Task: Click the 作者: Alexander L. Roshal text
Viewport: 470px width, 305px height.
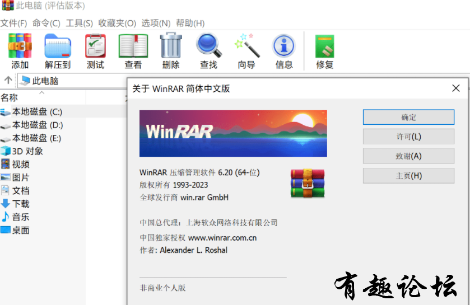Action: 183,250
